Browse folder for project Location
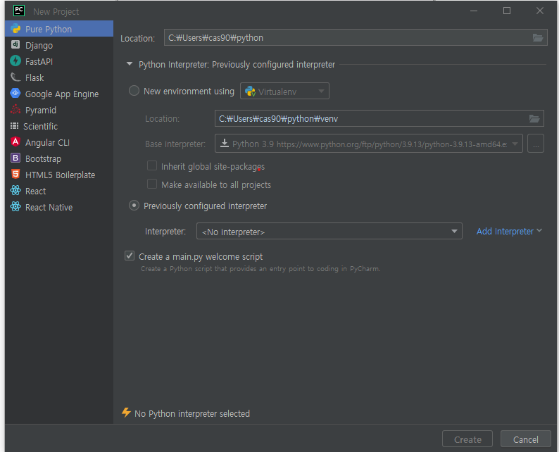This screenshot has height=452, width=559. click(x=538, y=38)
